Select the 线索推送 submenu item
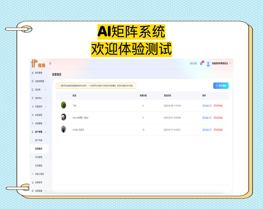 point(39,149)
